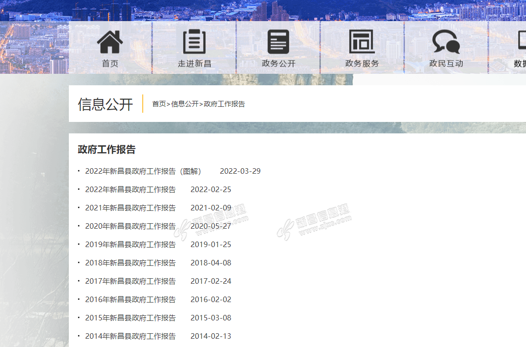
Task: Click the house icon for 首页
Action: pyautogui.click(x=110, y=42)
